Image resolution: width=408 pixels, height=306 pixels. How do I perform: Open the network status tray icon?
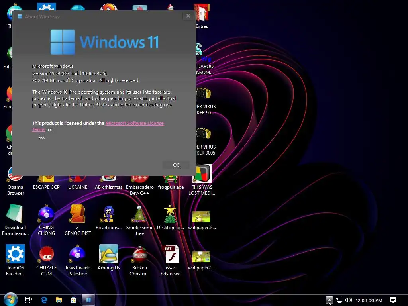coord(339,300)
